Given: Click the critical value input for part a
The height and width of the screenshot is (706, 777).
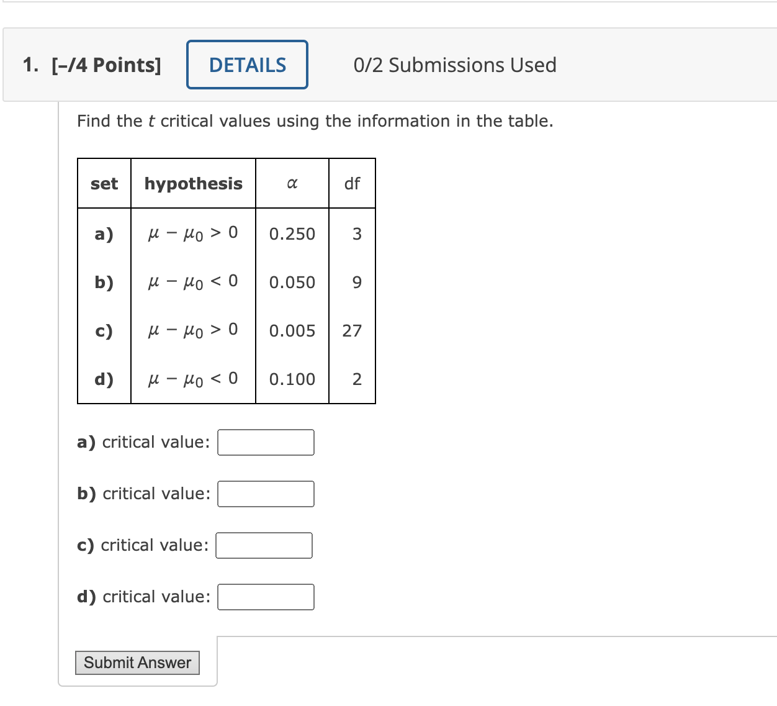Looking at the screenshot, I should (265, 442).
